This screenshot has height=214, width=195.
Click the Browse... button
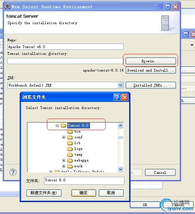tap(150, 61)
